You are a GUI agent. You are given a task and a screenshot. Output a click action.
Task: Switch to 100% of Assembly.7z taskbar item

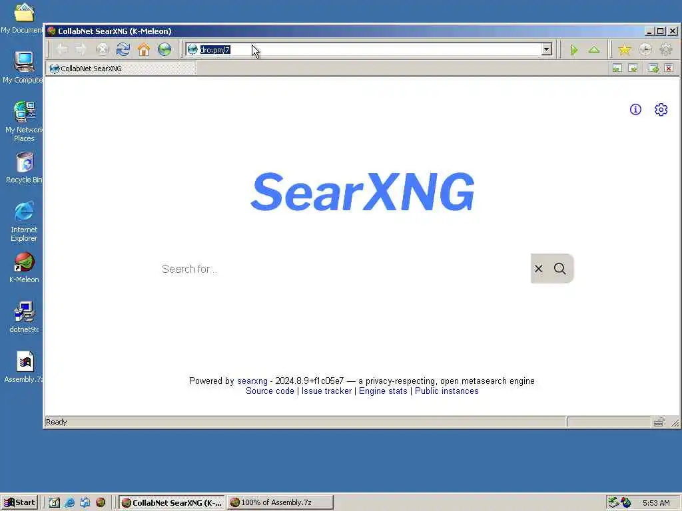[280, 502]
